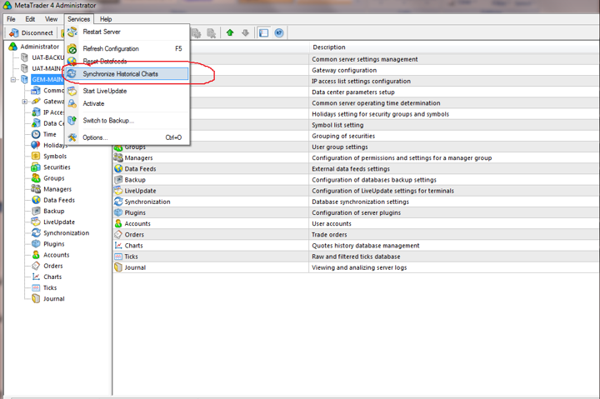Open Orders row in list

(x=356, y=235)
